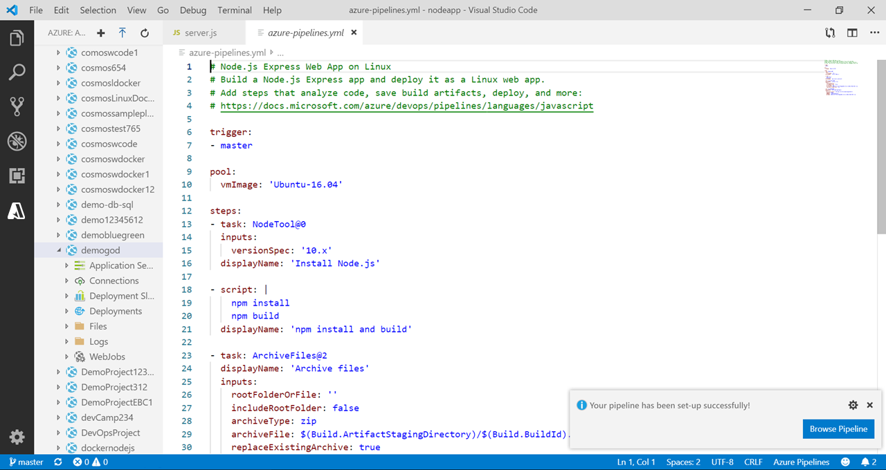Open the Azure extension view

17,211
